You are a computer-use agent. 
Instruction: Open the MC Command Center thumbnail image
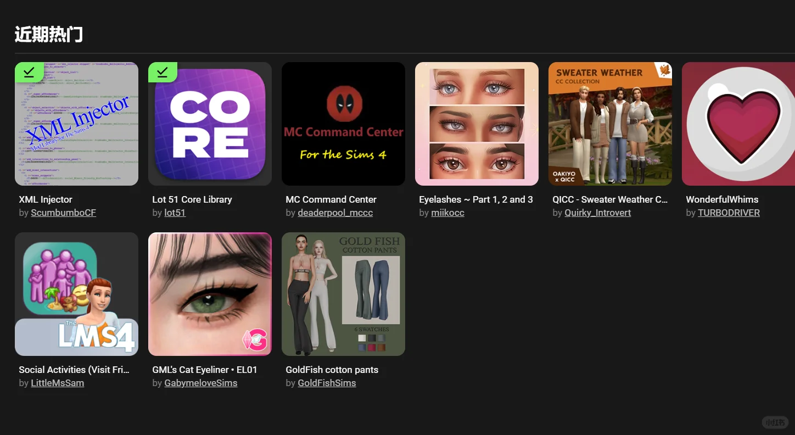click(x=343, y=124)
